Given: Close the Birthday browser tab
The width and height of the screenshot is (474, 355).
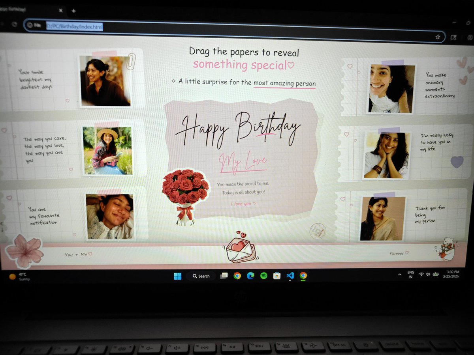Looking at the screenshot, I should click(61, 11).
